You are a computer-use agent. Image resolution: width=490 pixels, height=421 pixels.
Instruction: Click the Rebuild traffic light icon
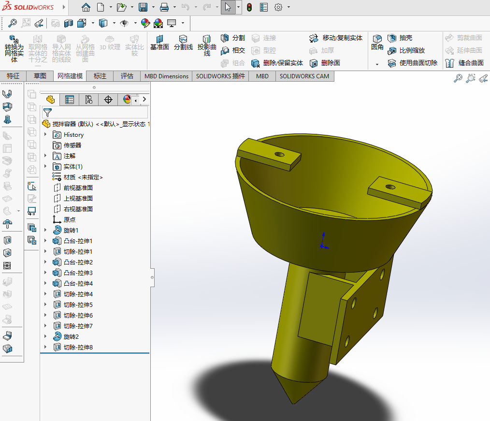click(x=249, y=7)
